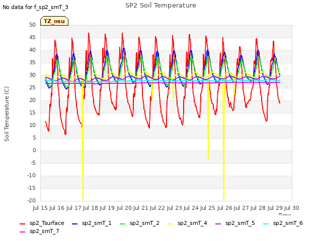Toggle the sp2_Tsurface legend entry
Viewport: 322px width, 241px height.
click(x=42, y=223)
